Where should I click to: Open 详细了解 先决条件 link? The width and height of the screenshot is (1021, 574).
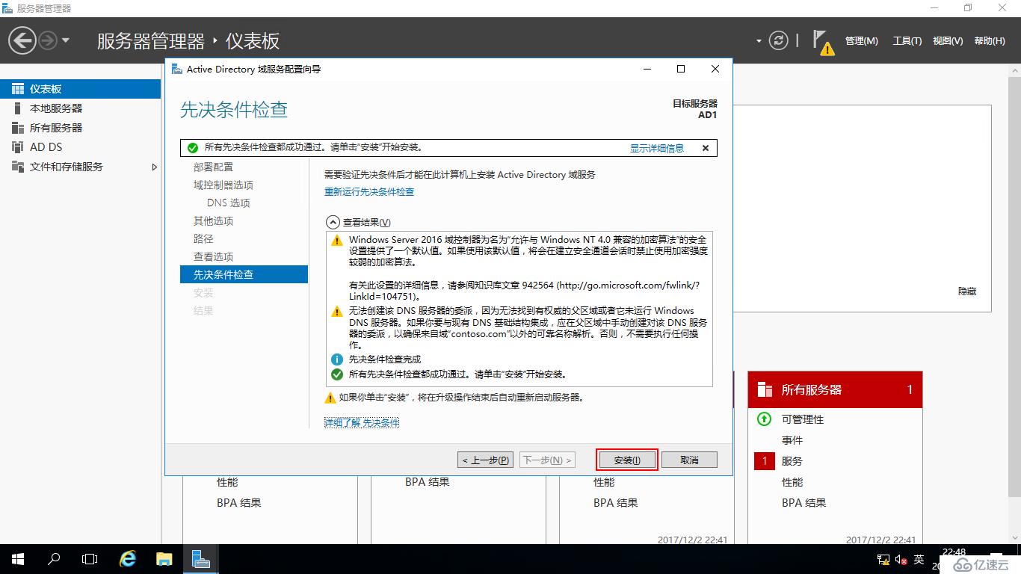coord(362,422)
